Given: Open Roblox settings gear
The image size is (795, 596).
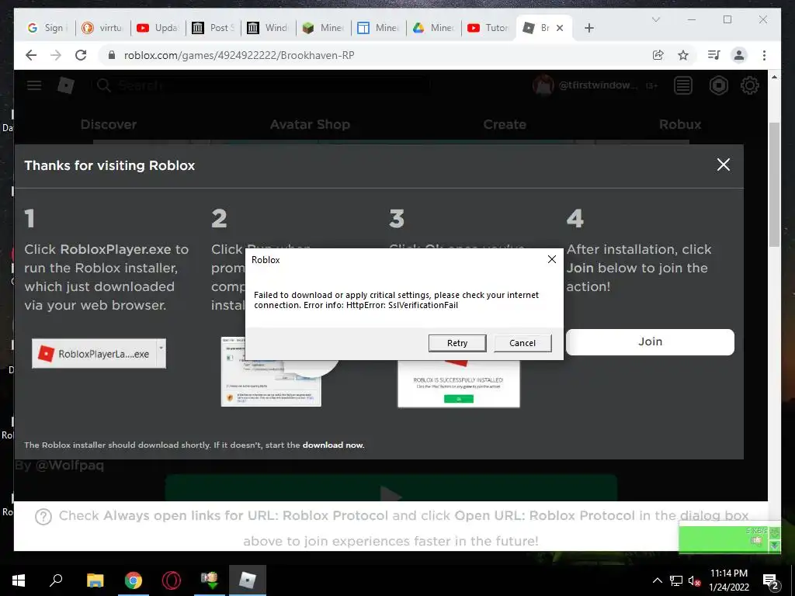Looking at the screenshot, I should pos(749,85).
